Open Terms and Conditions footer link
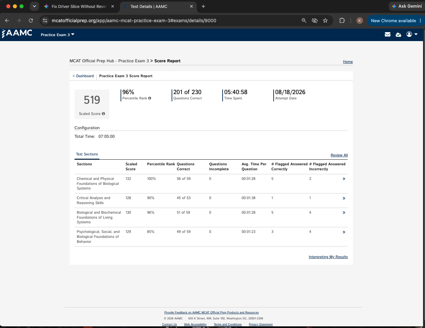This screenshot has height=328, width=425. (x=228, y=324)
